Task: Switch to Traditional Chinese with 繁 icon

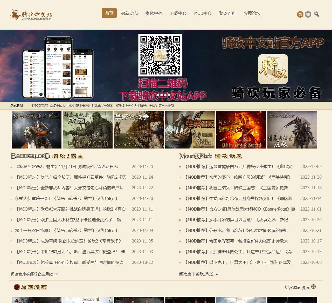Action: tap(308, 15)
